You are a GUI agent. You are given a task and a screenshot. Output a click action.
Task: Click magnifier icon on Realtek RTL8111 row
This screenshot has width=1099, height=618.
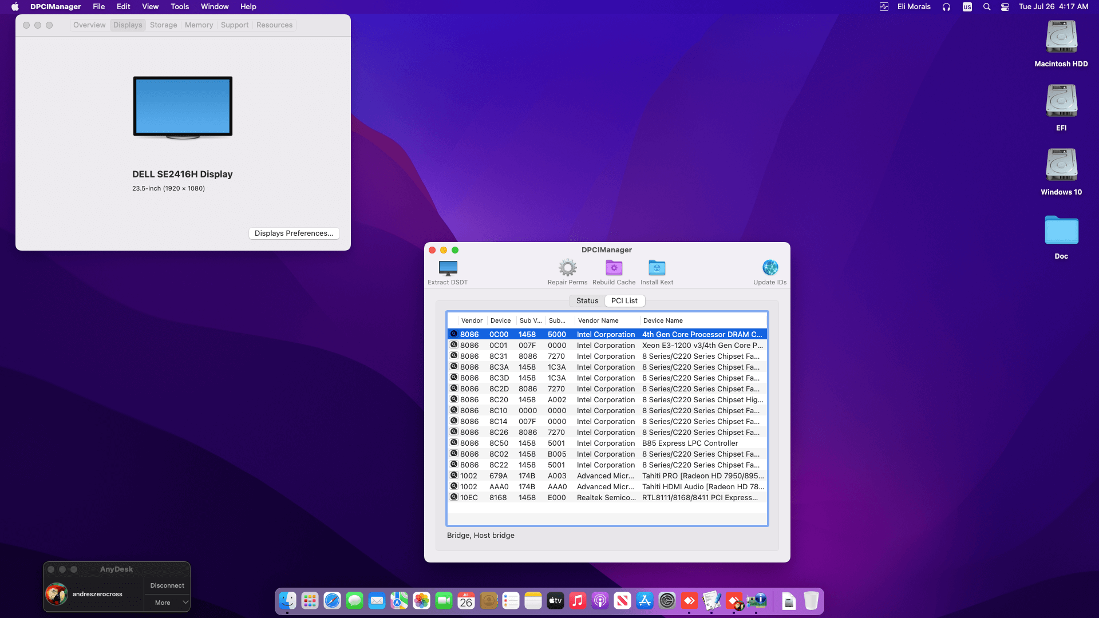click(x=454, y=497)
